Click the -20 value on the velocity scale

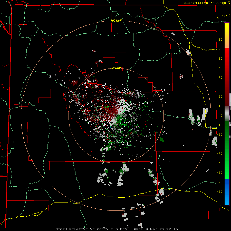219,134
